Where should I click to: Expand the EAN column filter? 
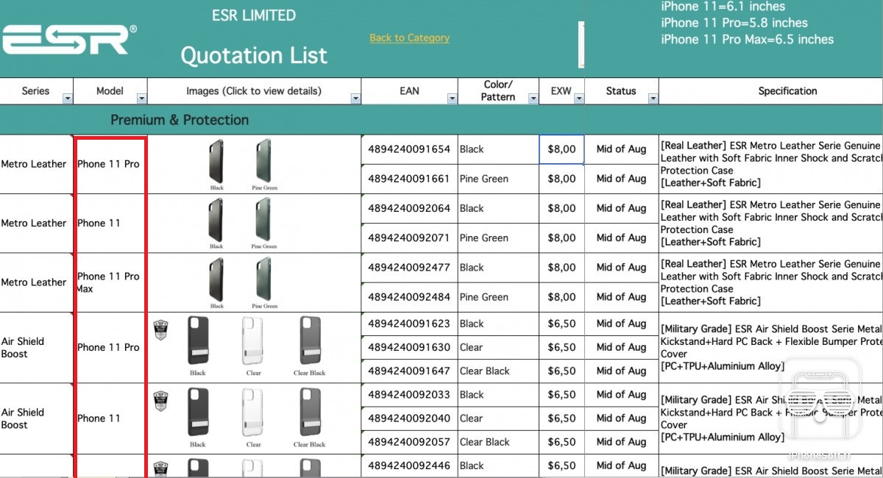[451, 98]
